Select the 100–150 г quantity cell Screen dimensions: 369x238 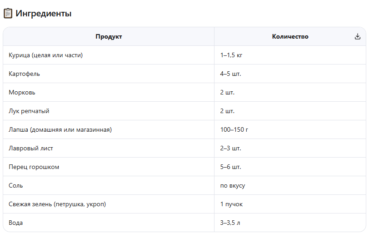pos(290,129)
